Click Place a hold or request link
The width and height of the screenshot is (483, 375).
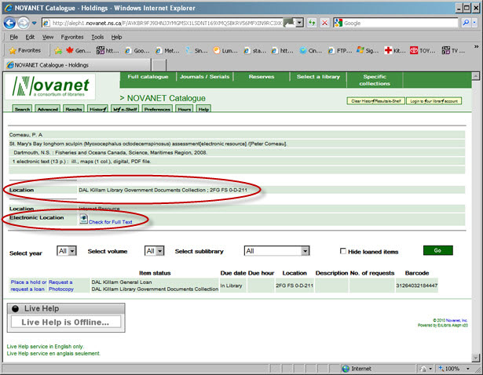point(27,282)
